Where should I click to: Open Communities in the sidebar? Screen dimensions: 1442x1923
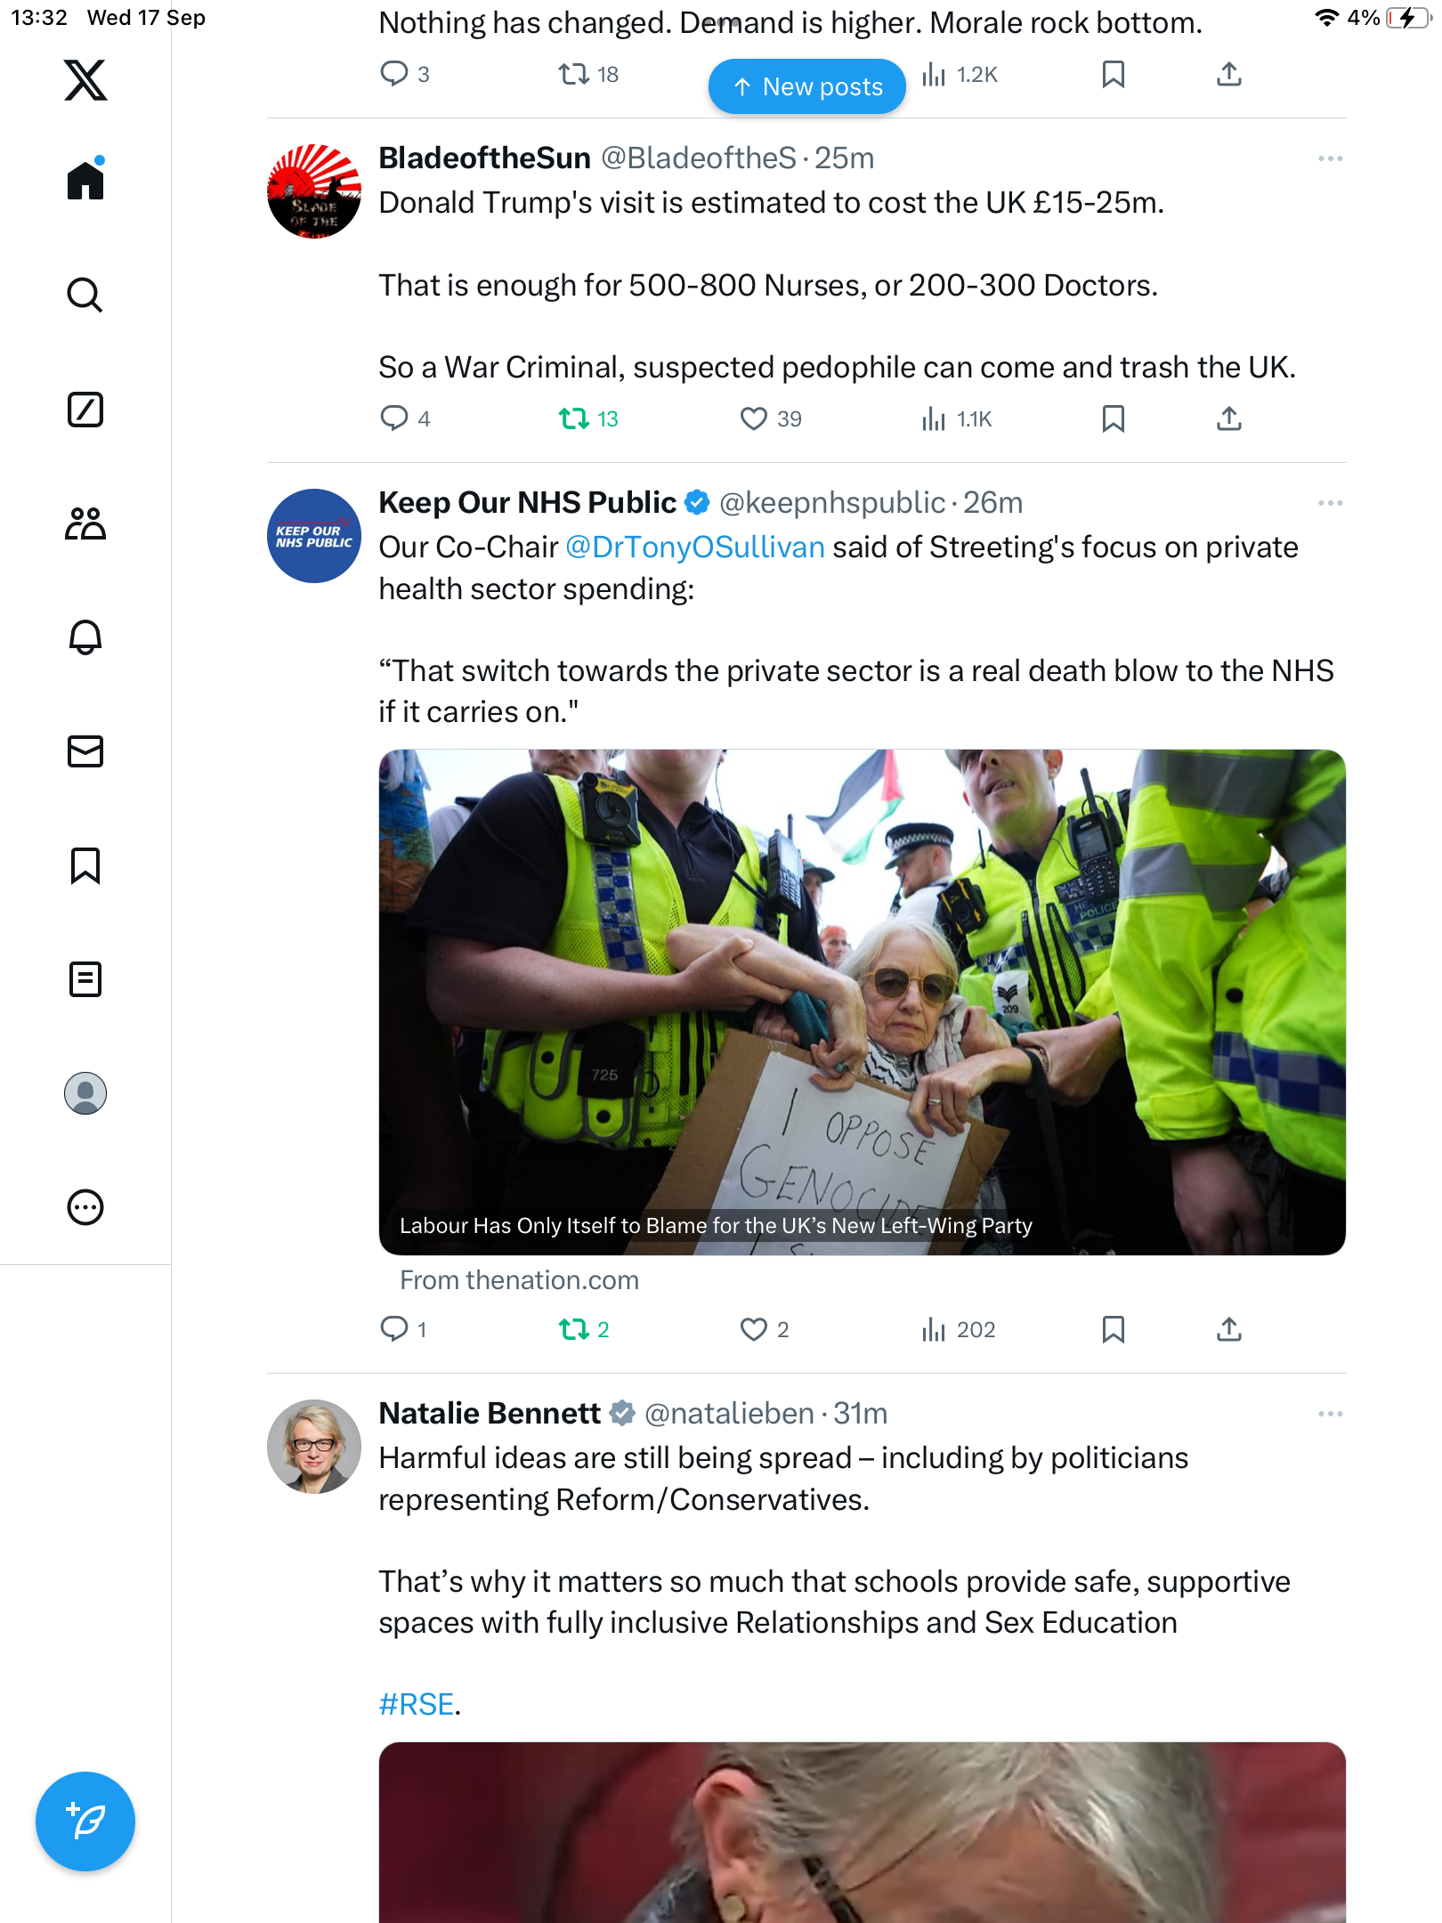click(x=85, y=523)
